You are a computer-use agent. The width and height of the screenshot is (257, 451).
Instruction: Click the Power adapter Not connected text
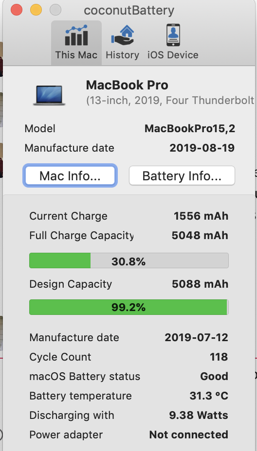coord(189,434)
